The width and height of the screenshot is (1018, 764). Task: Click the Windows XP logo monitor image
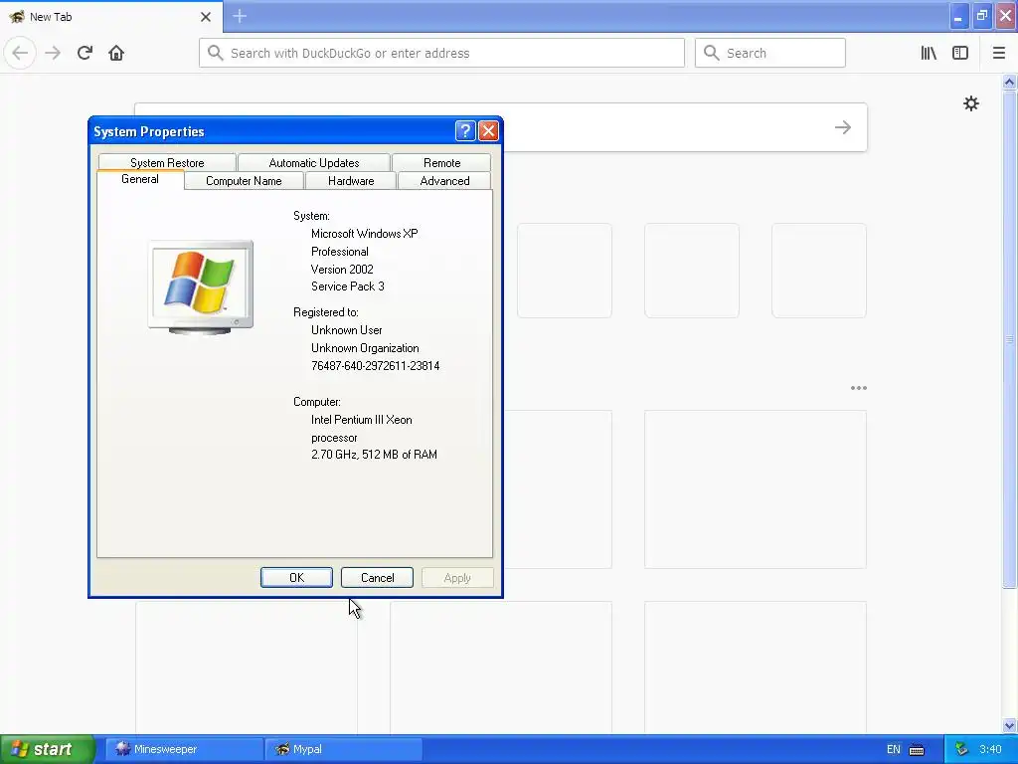pos(201,287)
